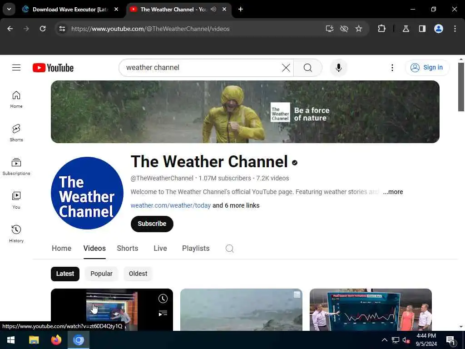Click the page vertical scrollbar thumb
This screenshot has width=465, height=349.
(461, 87)
